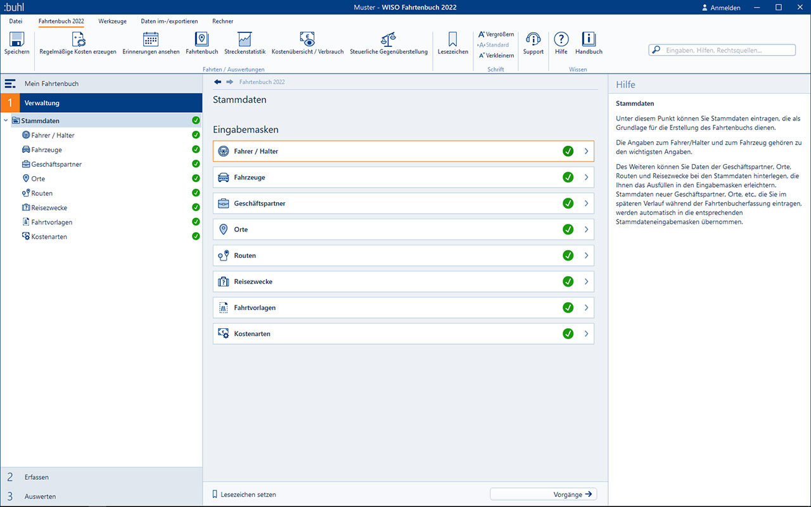The image size is (811, 507).
Task: Open Steuerliche Gegenüberstellung scales icon
Action: [388, 39]
